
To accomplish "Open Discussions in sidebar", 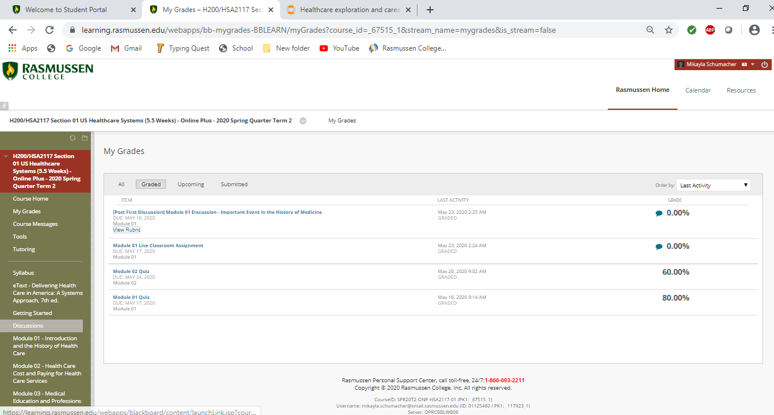I will coord(28,326).
